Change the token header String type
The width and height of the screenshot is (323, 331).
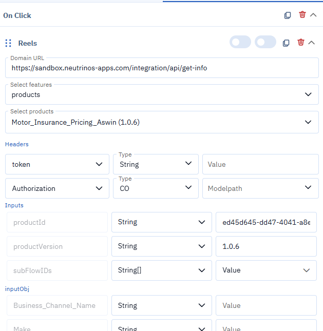[x=156, y=164]
